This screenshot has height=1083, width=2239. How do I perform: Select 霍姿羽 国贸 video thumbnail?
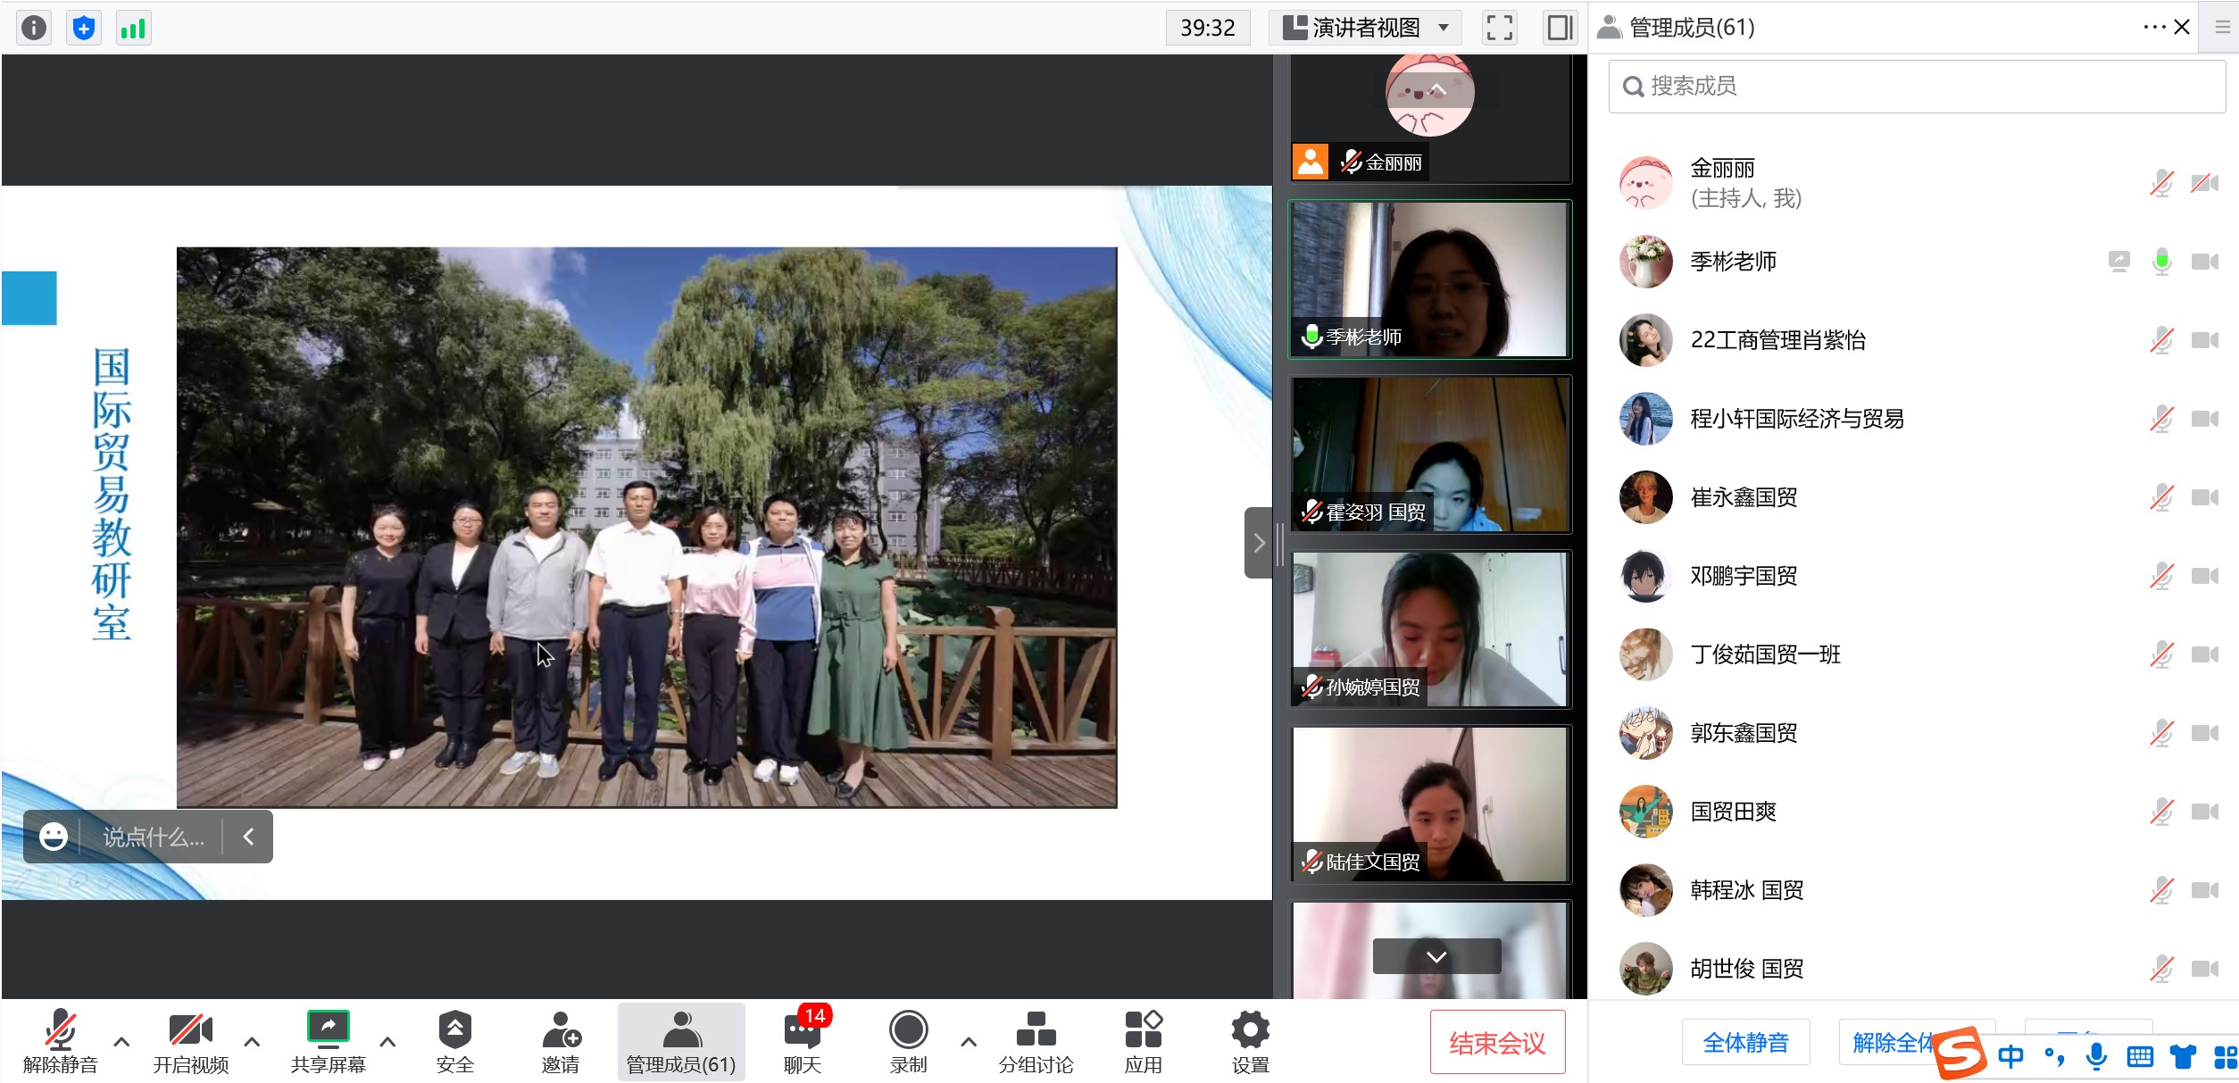click(x=1429, y=454)
